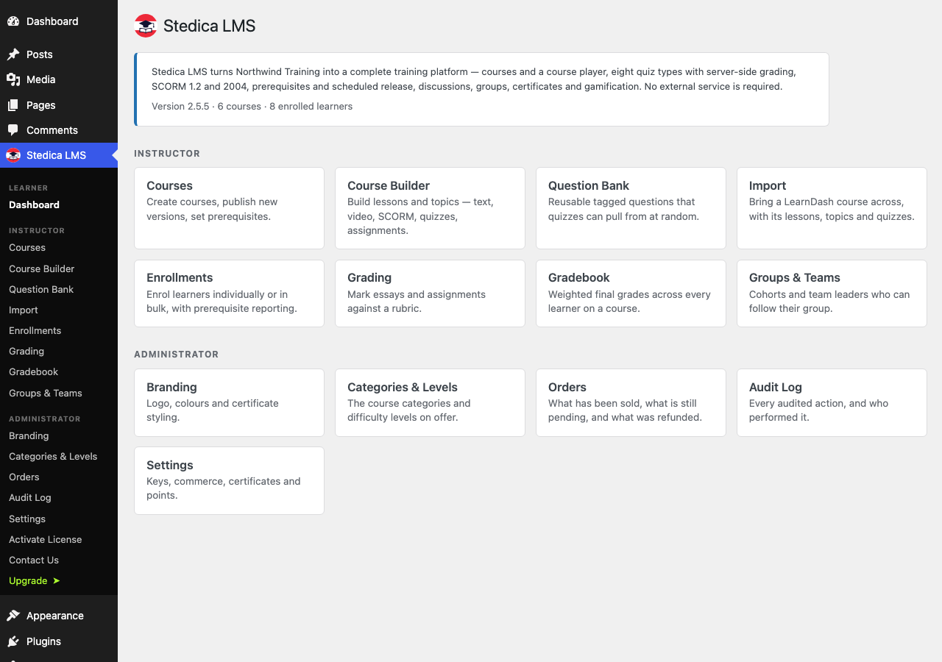Click the Appearance paintbrush icon
The image size is (942, 662).
point(13,616)
